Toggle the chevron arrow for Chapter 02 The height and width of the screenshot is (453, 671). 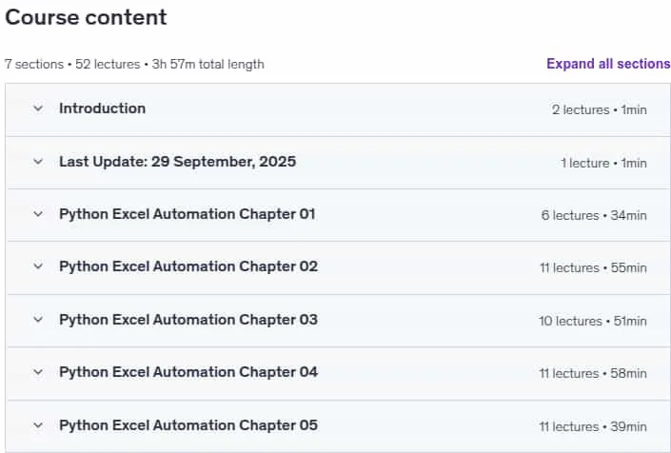tap(38, 266)
